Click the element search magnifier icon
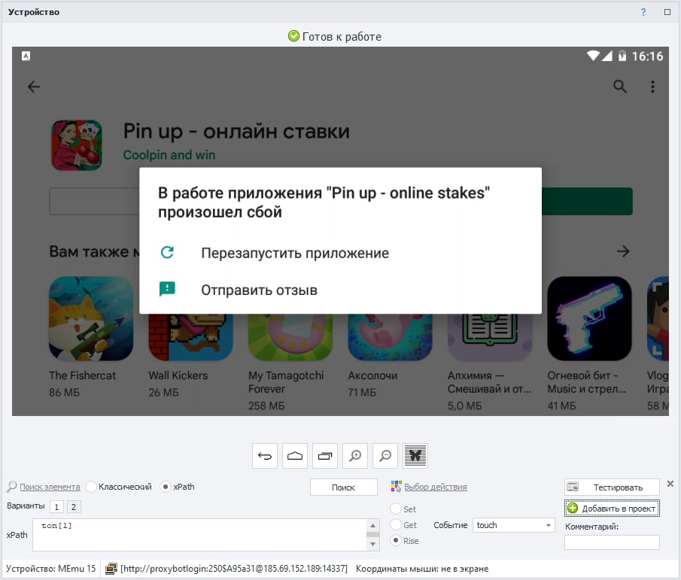The height and width of the screenshot is (580, 681). click(x=12, y=487)
